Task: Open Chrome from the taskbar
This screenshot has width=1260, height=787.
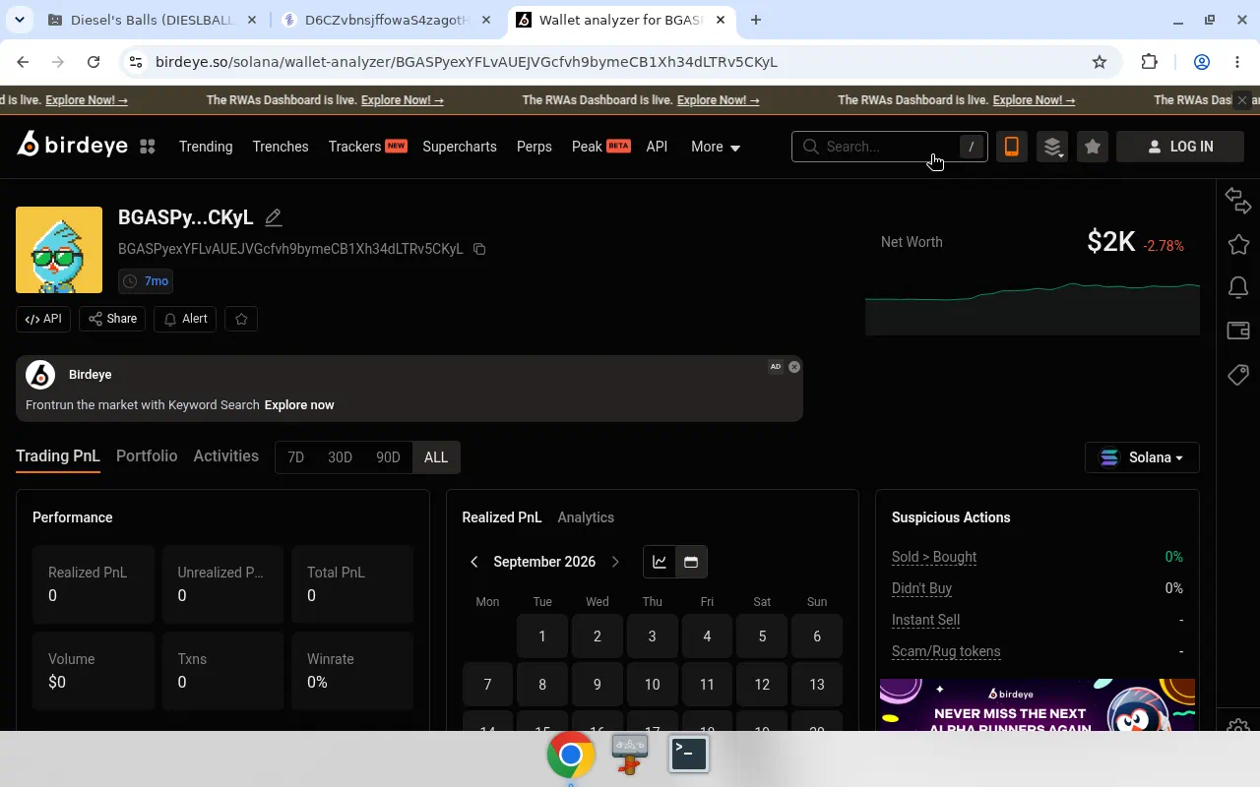Action: tap(571, 755)
